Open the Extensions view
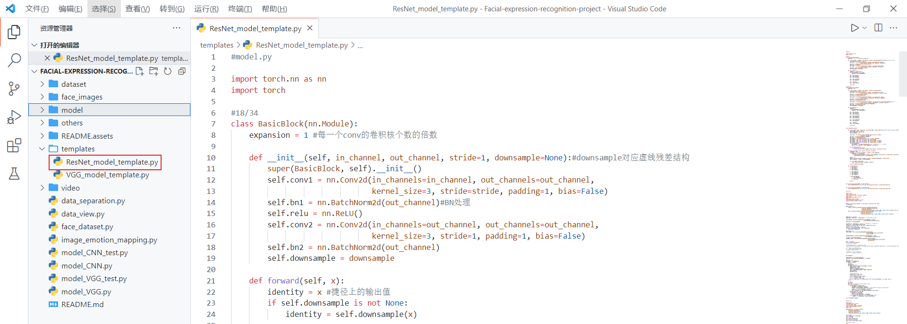 14,145
